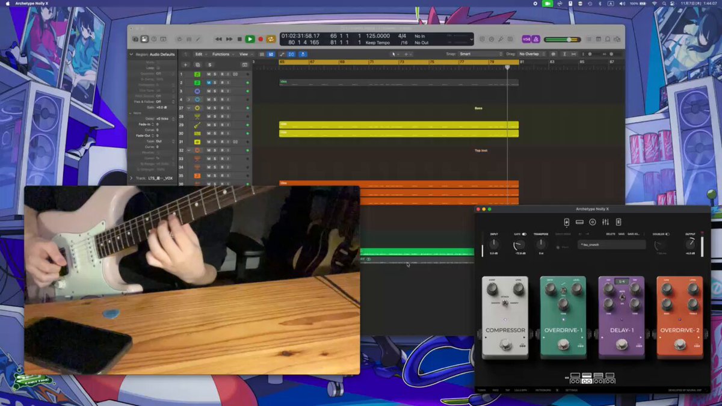The height and width of the screenshot is (406, 722).
Task: Open the Archetype amp section icon
Action: click(x=579, y=222)
